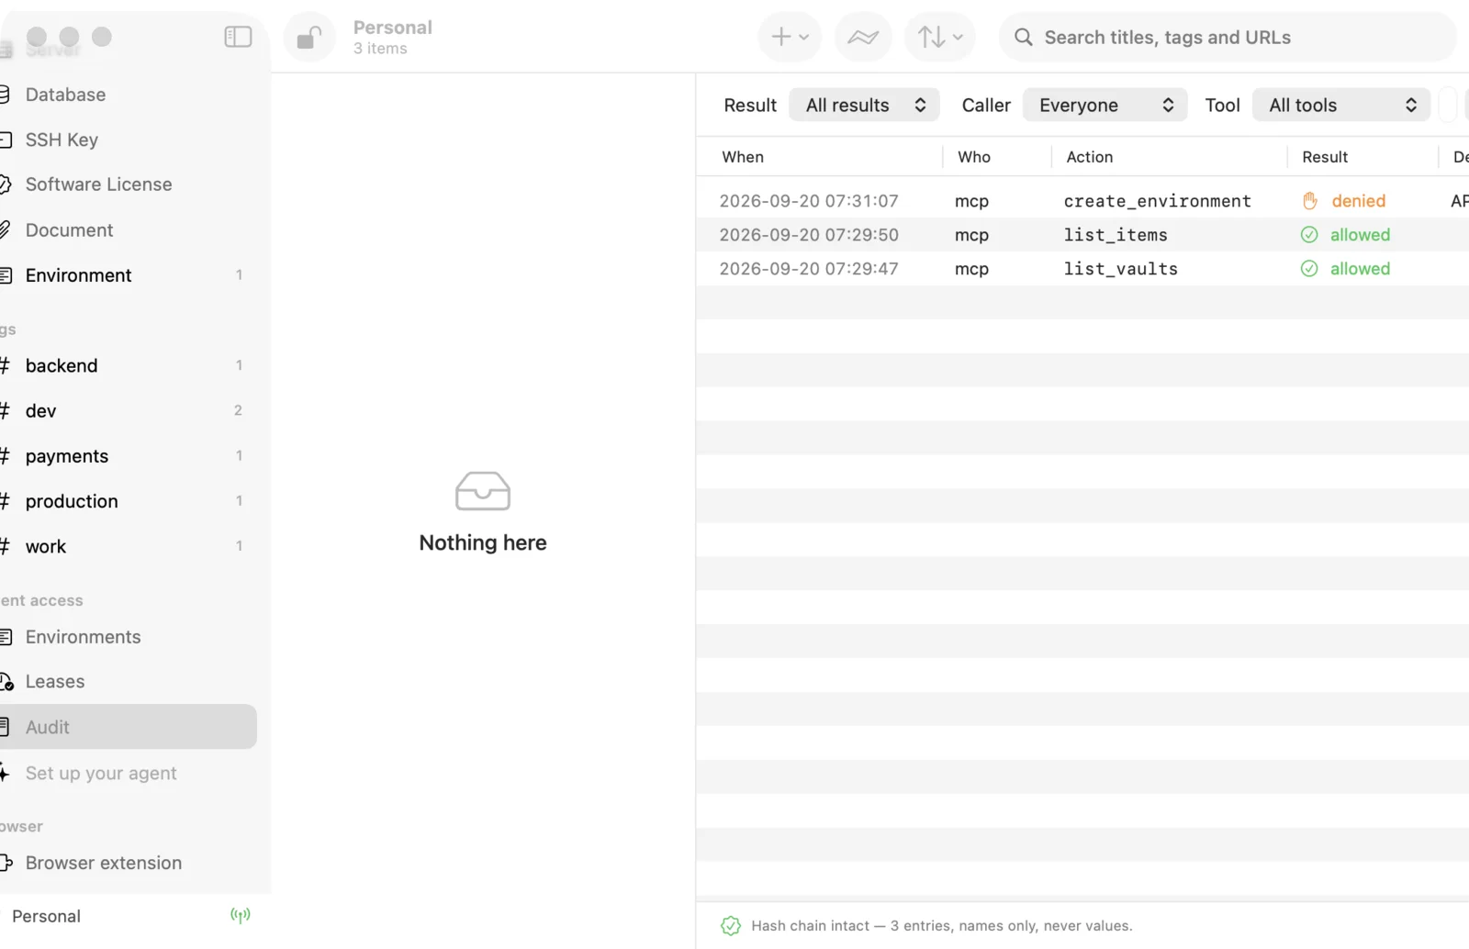Click the activity graph toolbar icon

(x=863, y=38)
